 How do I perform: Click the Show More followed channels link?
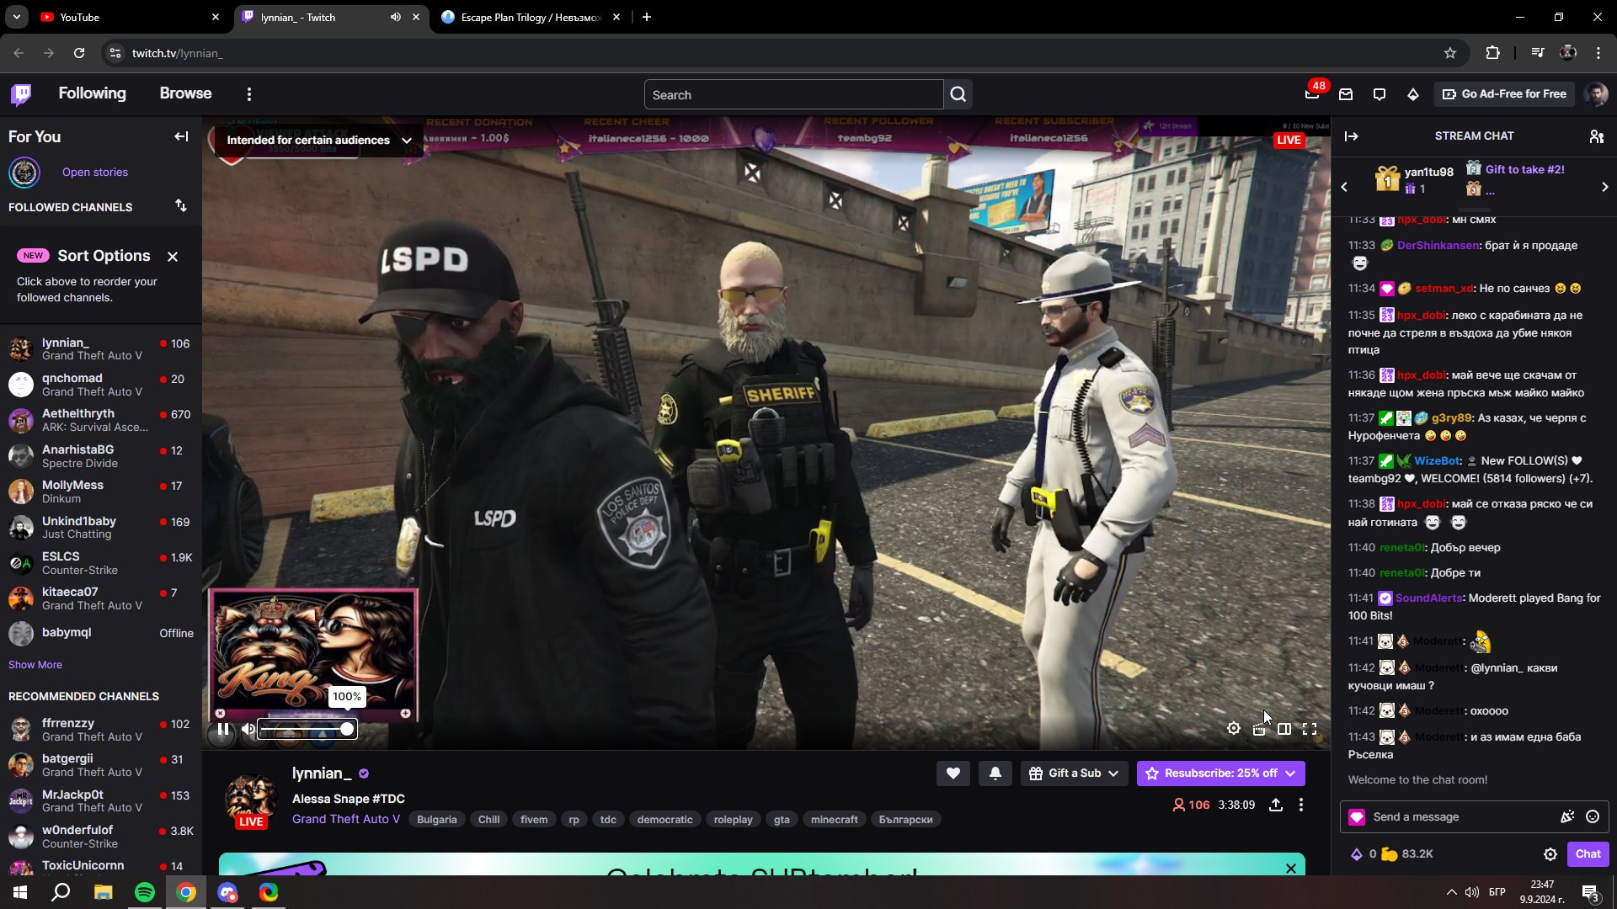point(35,665)
